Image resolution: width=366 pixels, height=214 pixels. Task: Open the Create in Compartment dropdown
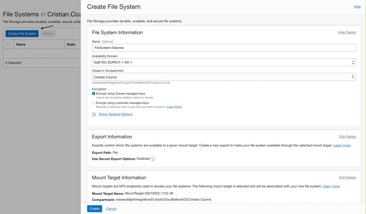[x=224, y=77]
